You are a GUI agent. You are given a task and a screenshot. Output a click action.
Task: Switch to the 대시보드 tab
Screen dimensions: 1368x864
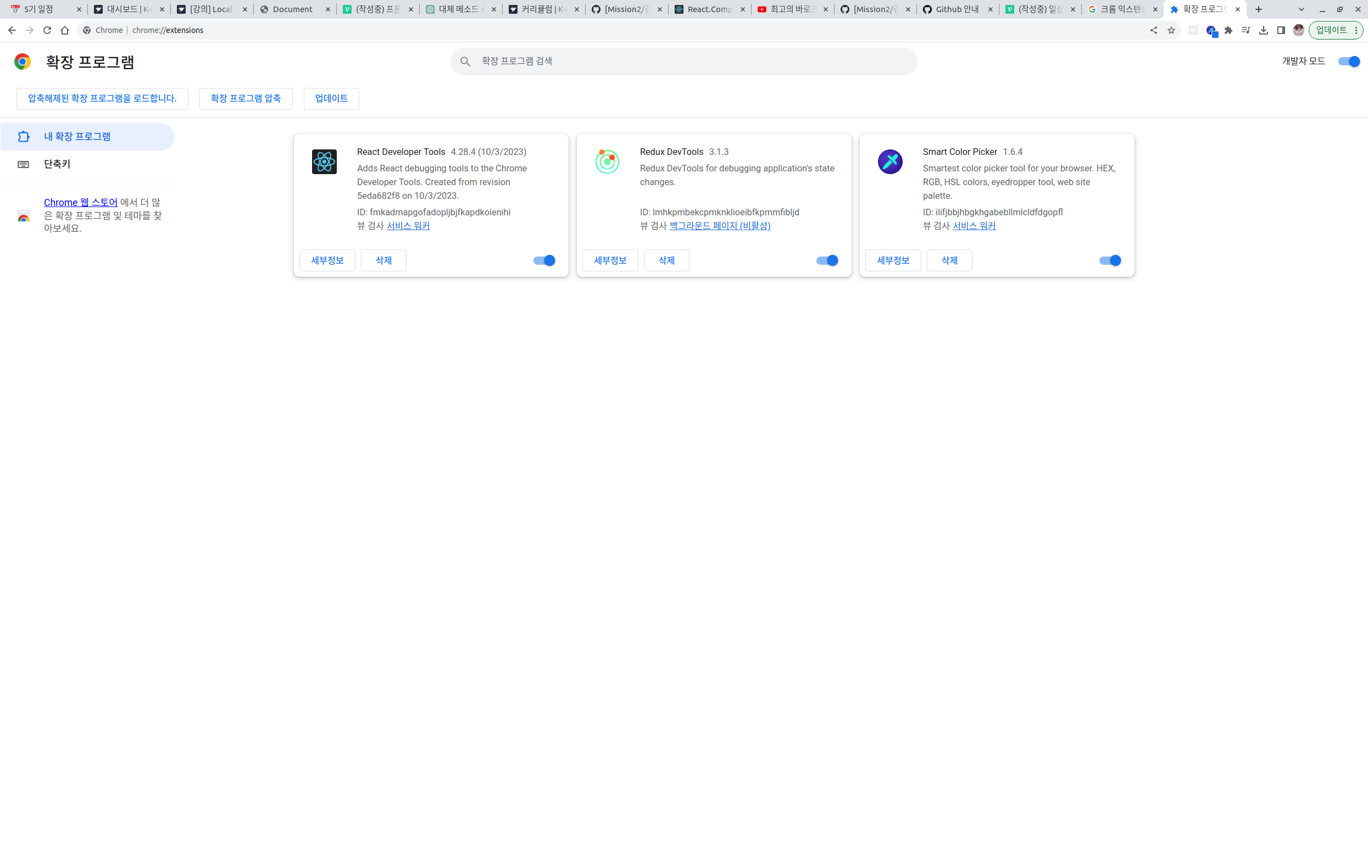point(129,9)
